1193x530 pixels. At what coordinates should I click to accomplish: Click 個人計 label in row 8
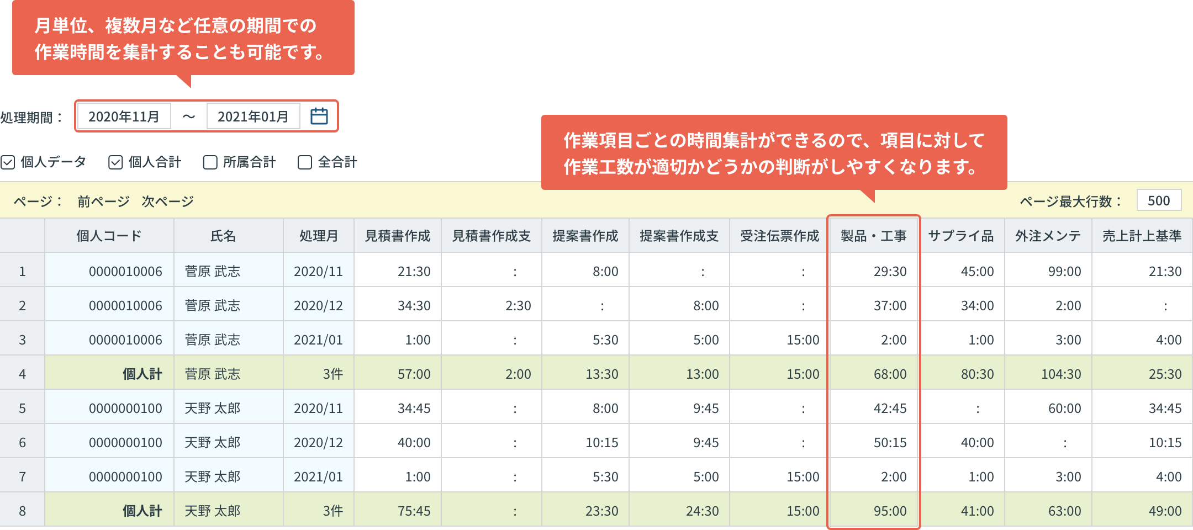coord(142,511)
